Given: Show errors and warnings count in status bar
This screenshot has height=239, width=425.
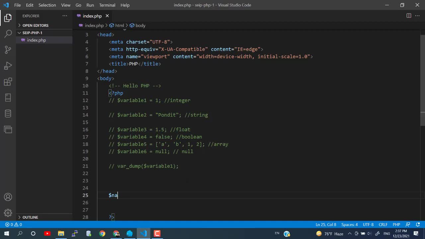Looking at the screenshot, I should click(x=13, y=224).
